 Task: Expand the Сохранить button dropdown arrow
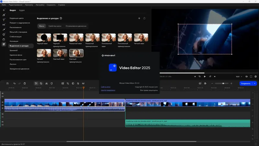[255, 83]
